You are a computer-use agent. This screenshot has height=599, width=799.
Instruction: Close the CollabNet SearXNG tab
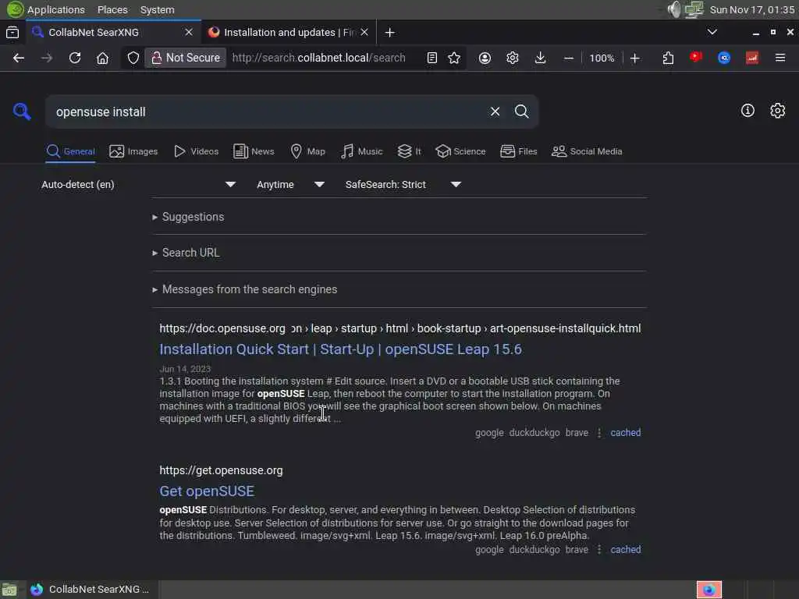[189, 32]
